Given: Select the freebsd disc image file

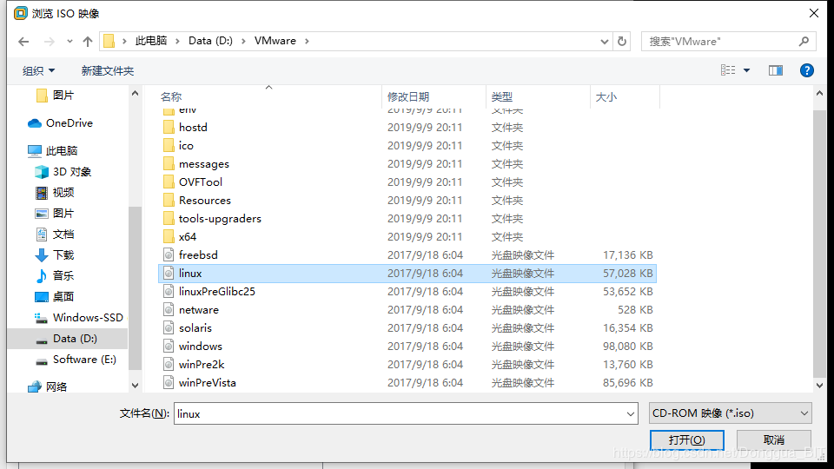Looking at the screenshot, I should (x=198, y=255).
